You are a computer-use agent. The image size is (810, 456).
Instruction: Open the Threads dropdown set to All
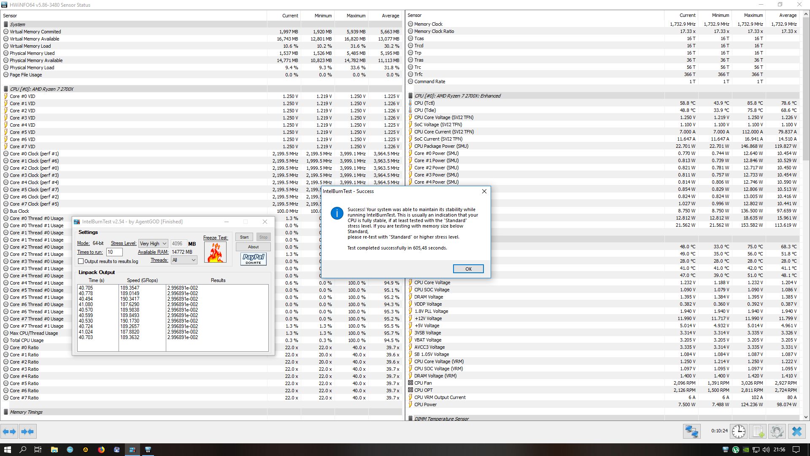184,260
